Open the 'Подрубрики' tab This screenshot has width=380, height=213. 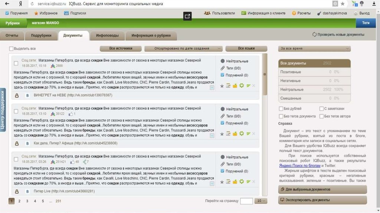pyautogui.click(x=41, y=36)
